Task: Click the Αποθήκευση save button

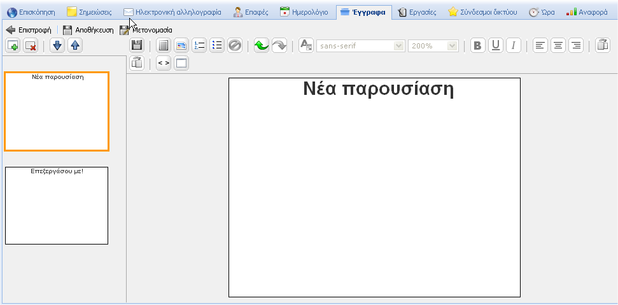Action: (88, 29)
